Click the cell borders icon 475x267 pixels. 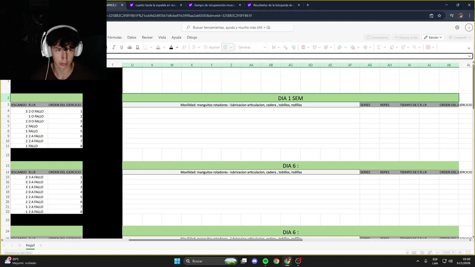point(145,47)
